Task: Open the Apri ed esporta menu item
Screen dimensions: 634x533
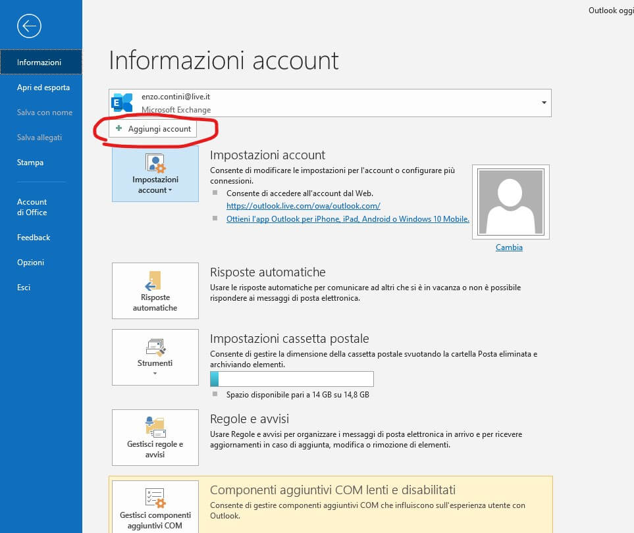Action: (x=43, y=88)
